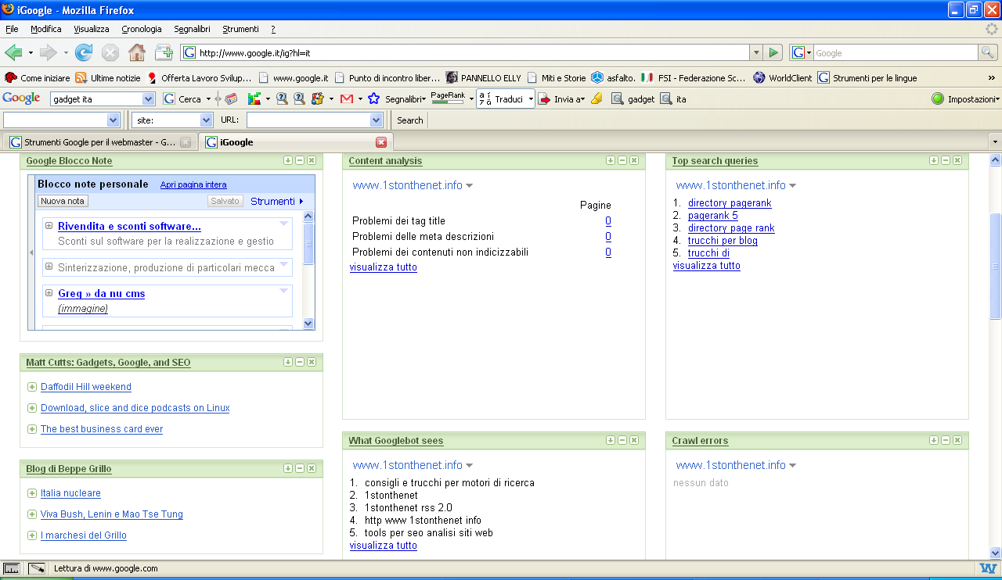Minimize the Top search queries gadget
This screenshot has width=1002, height=580.
945,160
